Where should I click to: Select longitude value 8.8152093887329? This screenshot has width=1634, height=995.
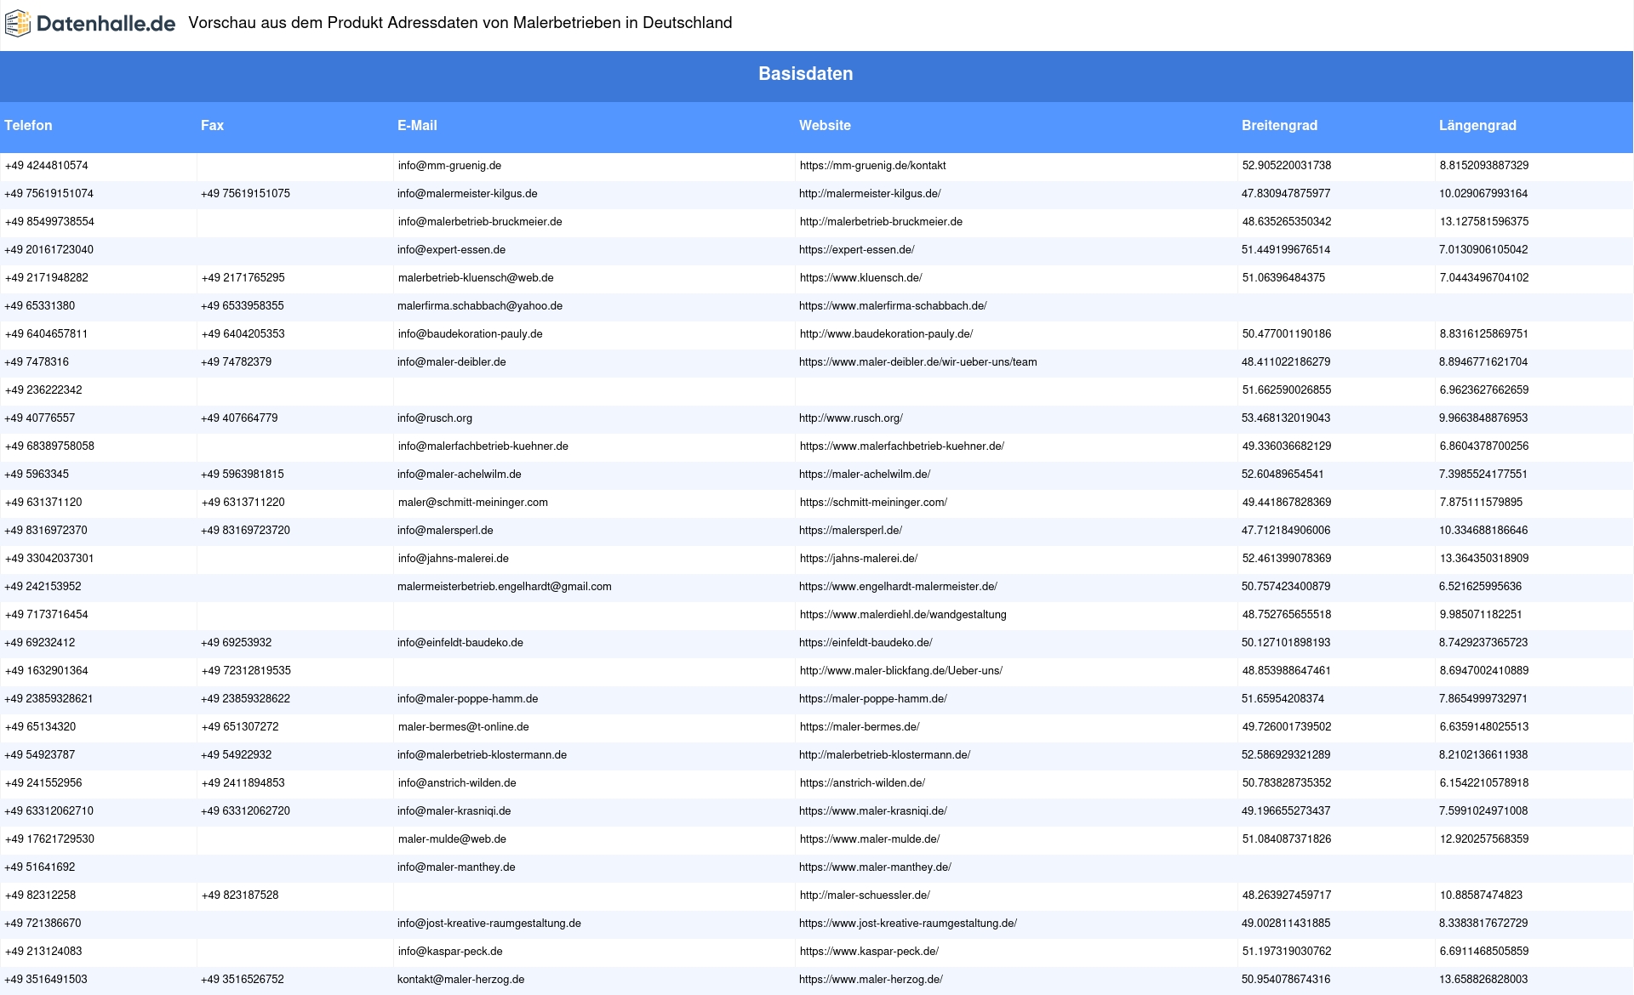1484,166
